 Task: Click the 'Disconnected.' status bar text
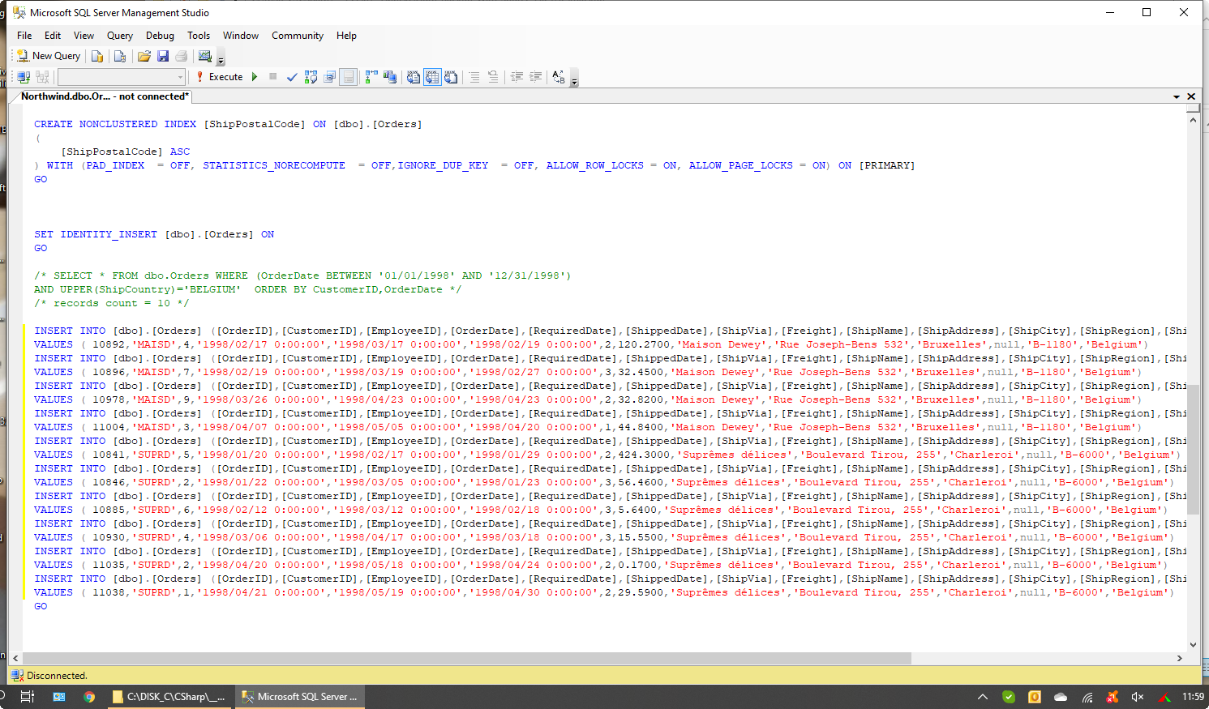[x=57, y=676]
